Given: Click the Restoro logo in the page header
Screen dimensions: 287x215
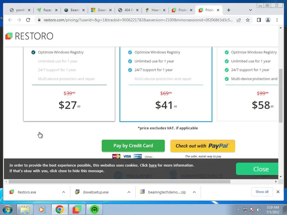Looking at the screenshot, I should [29, 36].
